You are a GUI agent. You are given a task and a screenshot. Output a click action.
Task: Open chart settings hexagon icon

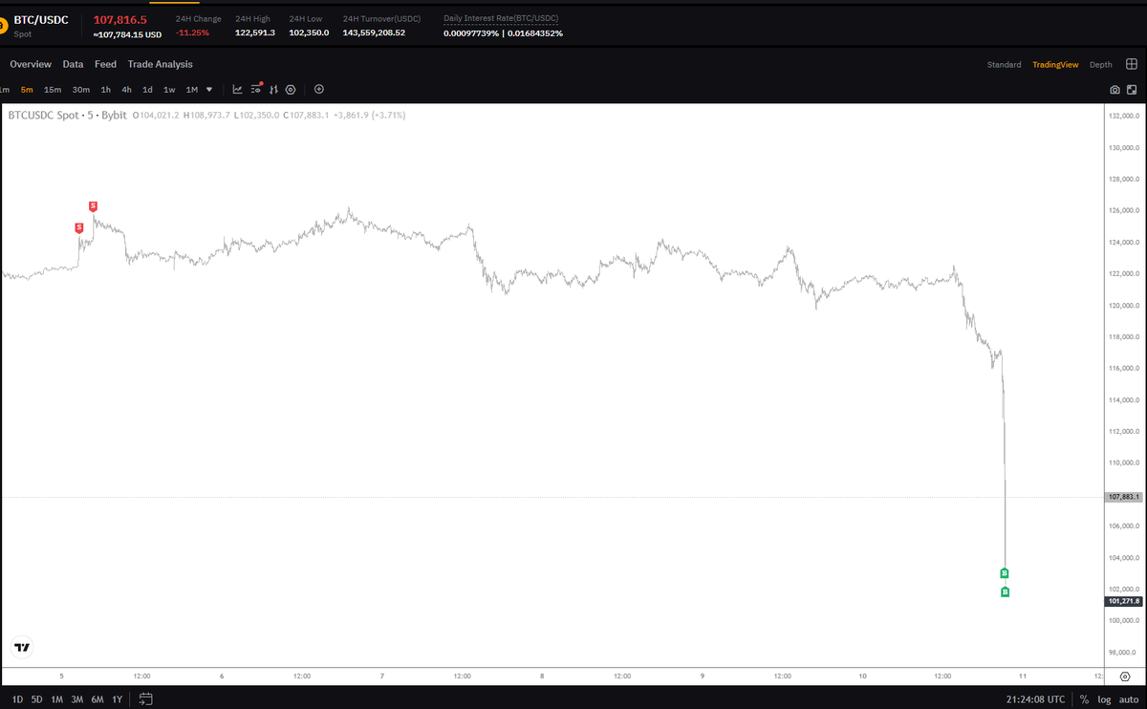click(291, 90)
